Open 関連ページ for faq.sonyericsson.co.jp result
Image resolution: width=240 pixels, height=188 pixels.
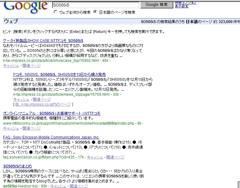point(115,157)
